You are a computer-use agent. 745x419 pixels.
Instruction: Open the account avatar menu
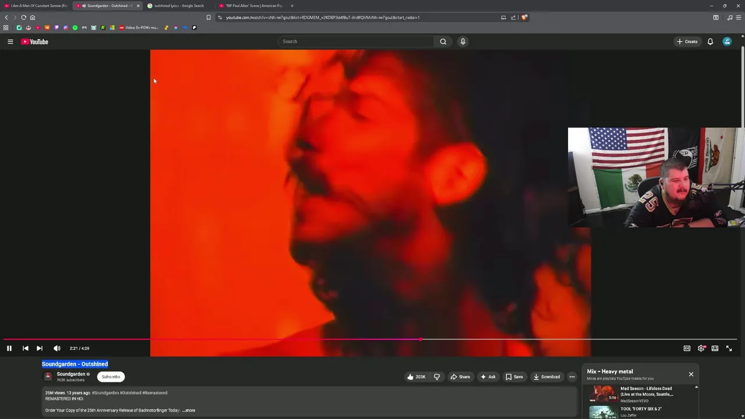tap(727, 41)
